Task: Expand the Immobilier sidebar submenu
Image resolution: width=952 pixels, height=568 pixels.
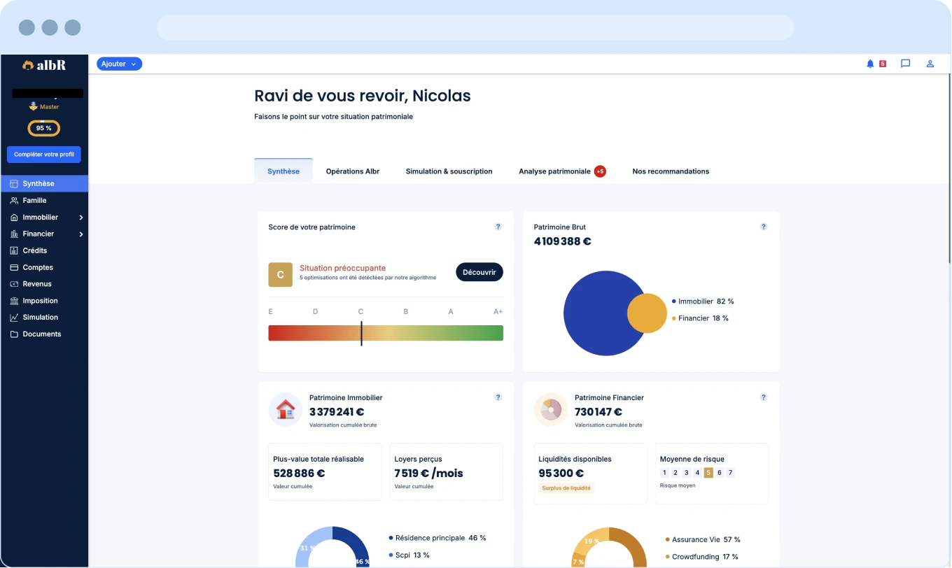Action: point(81,218)
